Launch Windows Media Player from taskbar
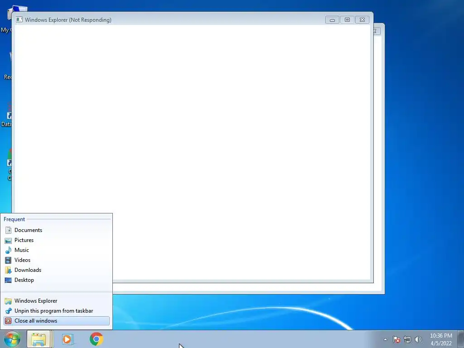Screen dimensions: 464x348 (68, 339)
